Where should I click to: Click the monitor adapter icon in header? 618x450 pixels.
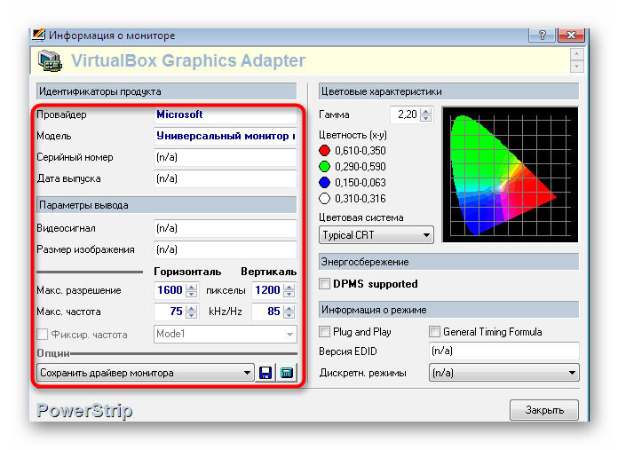(x=50, y=60)
